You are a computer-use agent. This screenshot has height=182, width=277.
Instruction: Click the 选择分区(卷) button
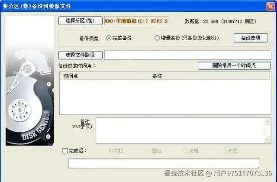tap(81, 21)
